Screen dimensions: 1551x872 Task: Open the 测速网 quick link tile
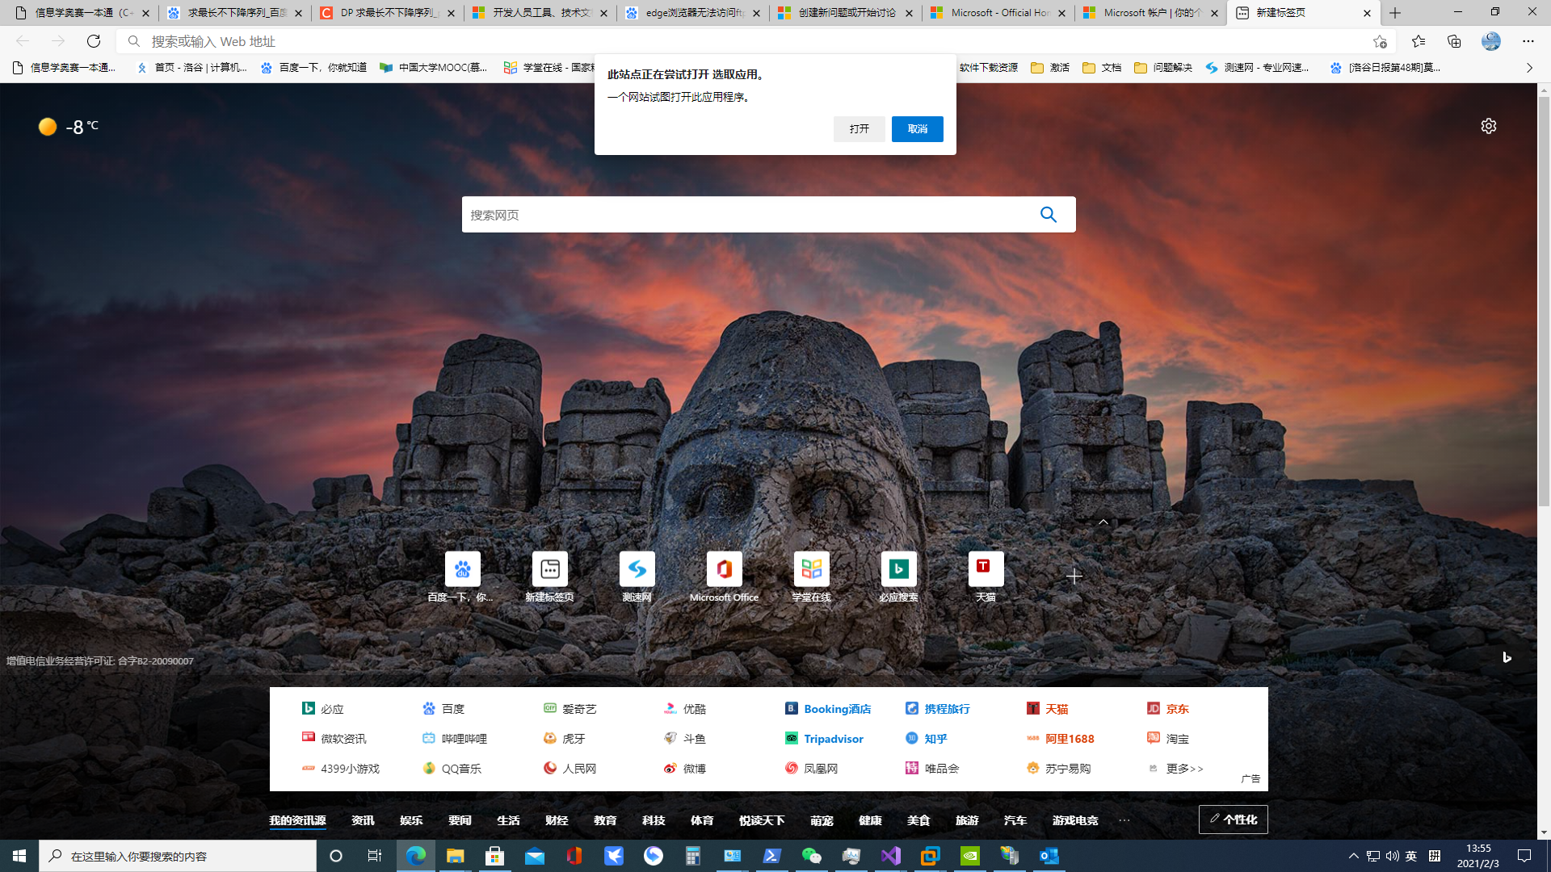click(637, 569)
